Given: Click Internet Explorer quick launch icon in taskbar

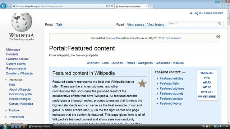Looking at the screenshot, I should click(20, 126).
